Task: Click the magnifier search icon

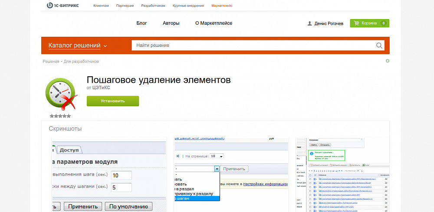Action: click(x=379, y=46)
